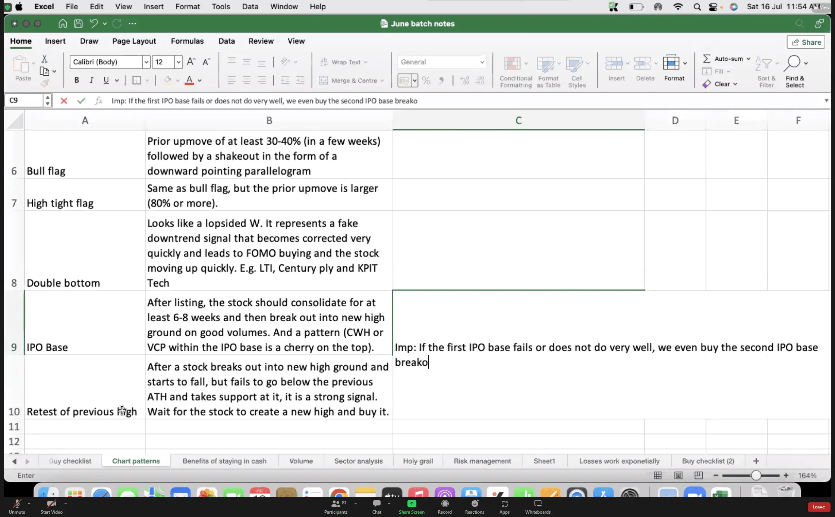Open the Calibri font name dropdown

[x=146, y=62]
